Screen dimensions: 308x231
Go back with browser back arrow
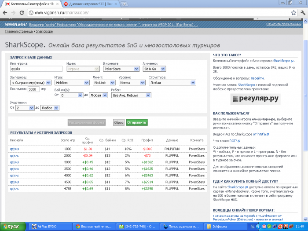coord(5,13)
